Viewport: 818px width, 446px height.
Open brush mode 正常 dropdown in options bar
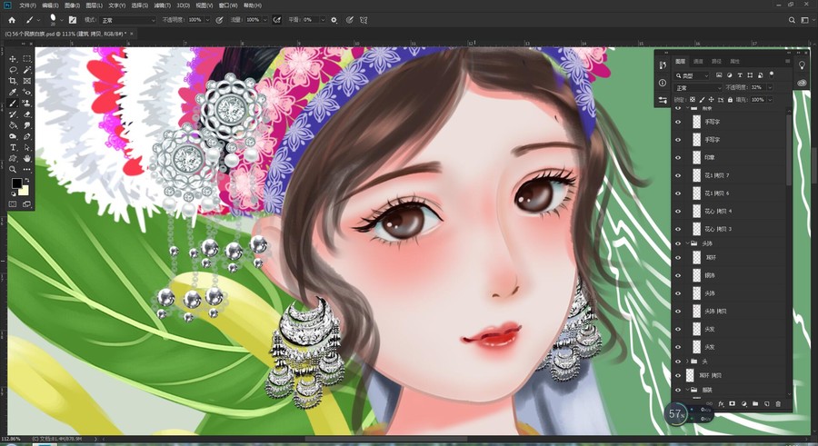tap(128, 20)
